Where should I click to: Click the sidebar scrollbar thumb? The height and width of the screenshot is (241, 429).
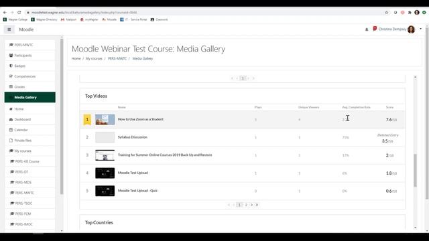point(62,116)
